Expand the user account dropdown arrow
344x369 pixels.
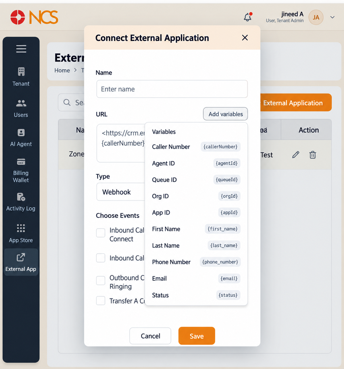click(332, 17)
